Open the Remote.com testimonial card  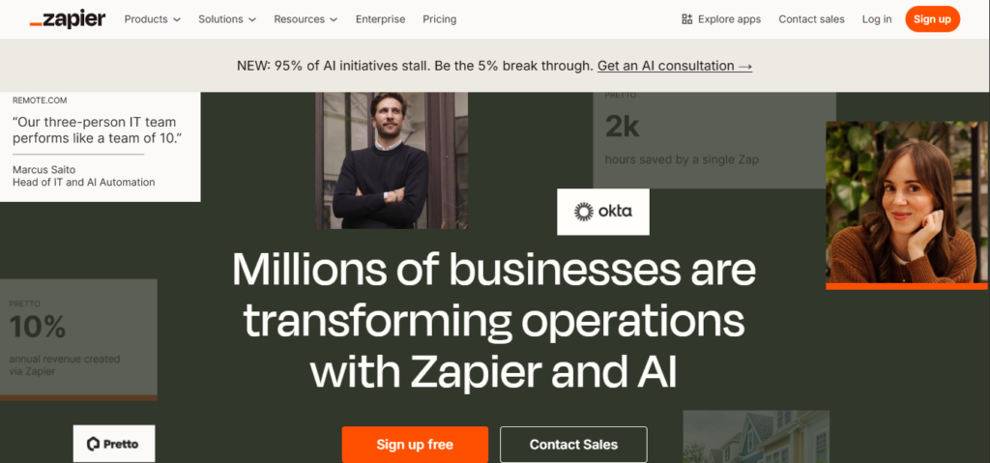pos(100,146)
